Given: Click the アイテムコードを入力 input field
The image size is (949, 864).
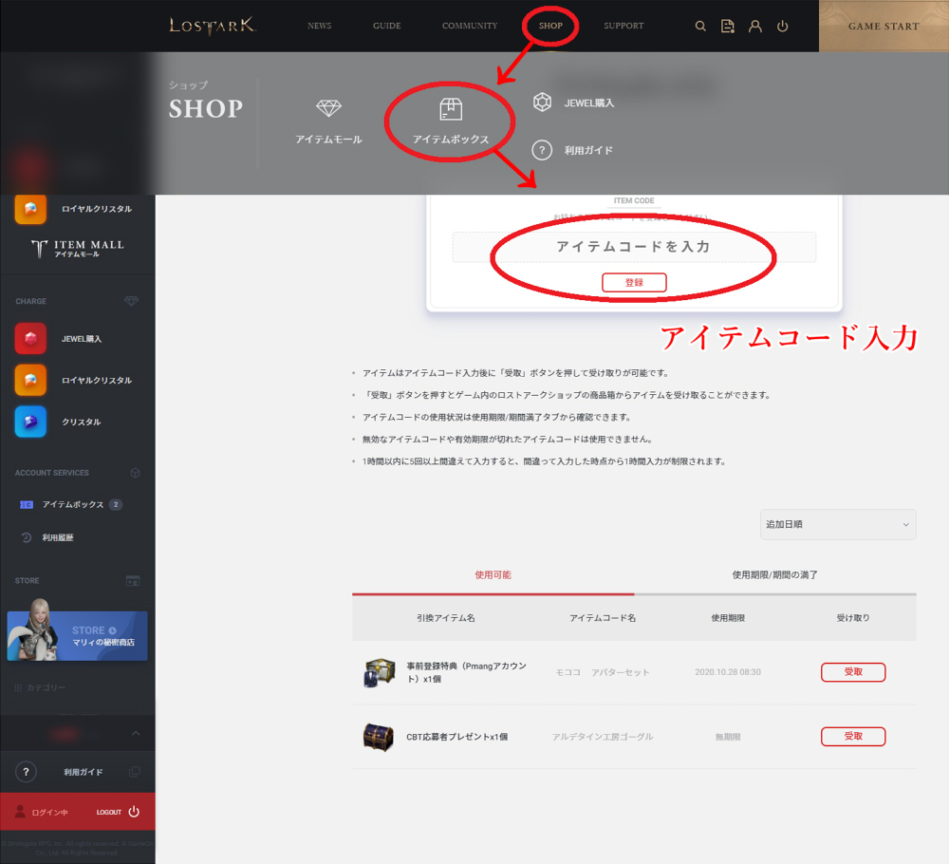Looking at the screenshot, I should coord(634,247).
